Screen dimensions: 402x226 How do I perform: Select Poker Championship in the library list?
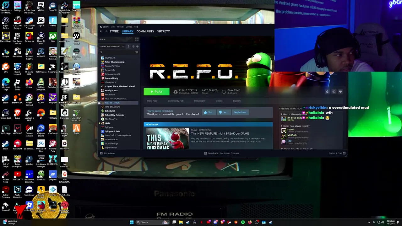tap(115, 62)
